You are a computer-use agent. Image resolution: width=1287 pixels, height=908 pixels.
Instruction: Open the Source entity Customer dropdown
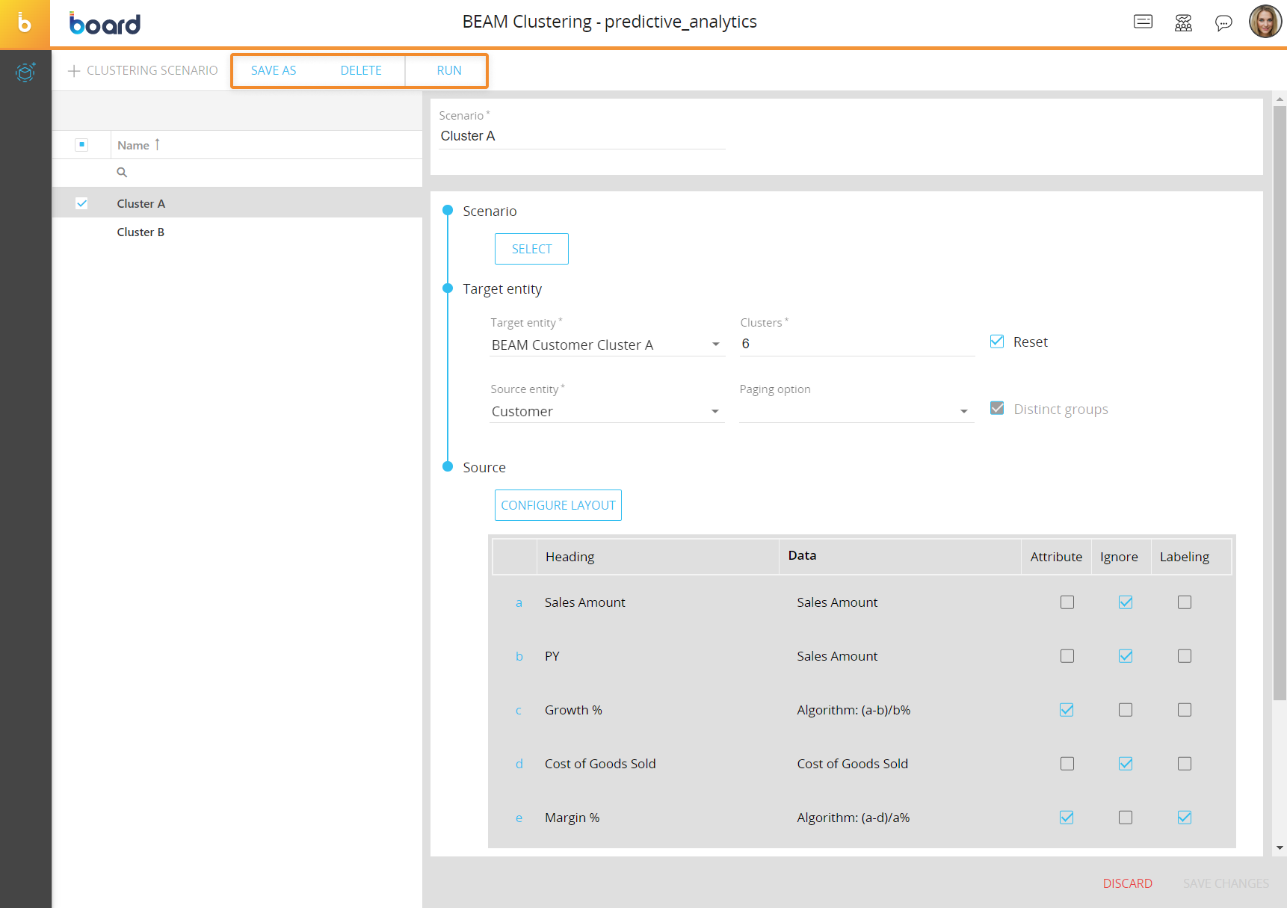coord(715,412)
